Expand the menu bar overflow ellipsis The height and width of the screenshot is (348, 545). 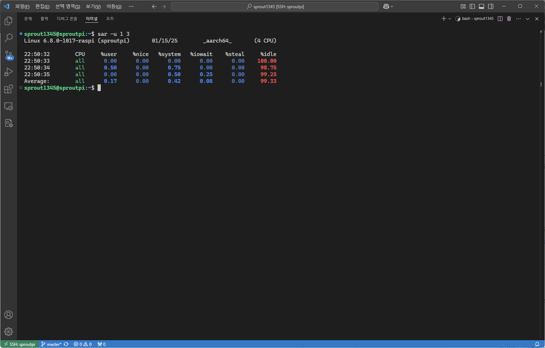(x=131, y=6)
